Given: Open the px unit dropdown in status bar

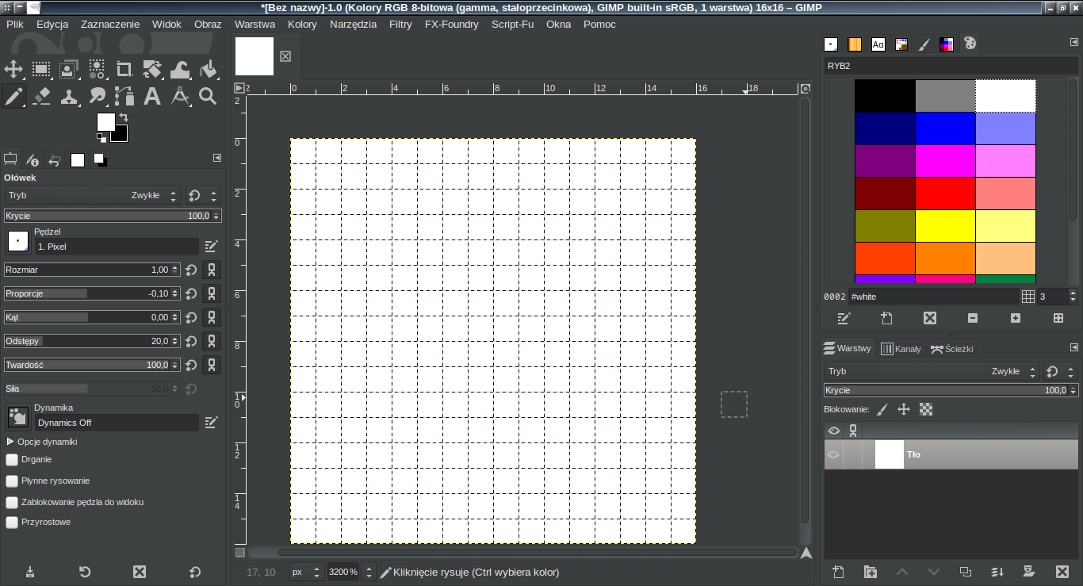Looking at the screenshot, I should pyautogui.click(x=305, y=572).
